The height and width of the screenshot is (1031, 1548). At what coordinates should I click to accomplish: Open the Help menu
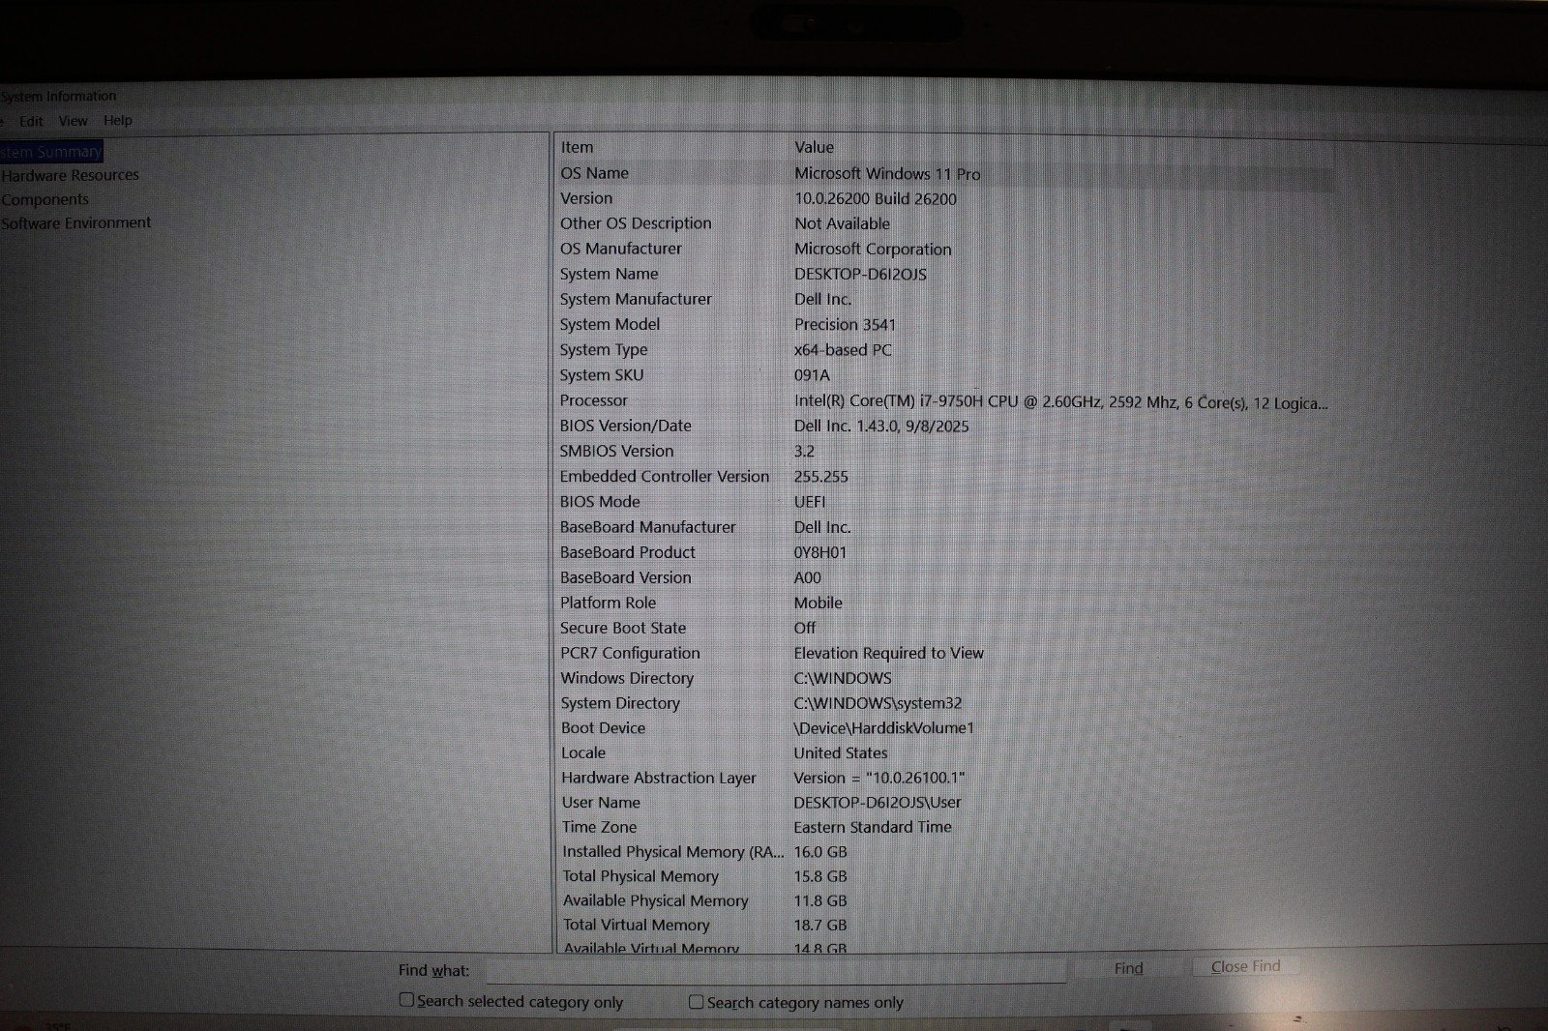[x=118, y=121]
